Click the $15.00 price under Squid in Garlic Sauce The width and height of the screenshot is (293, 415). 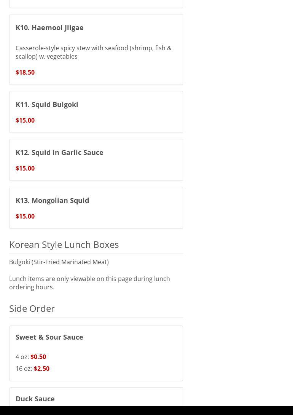point(25,168)
